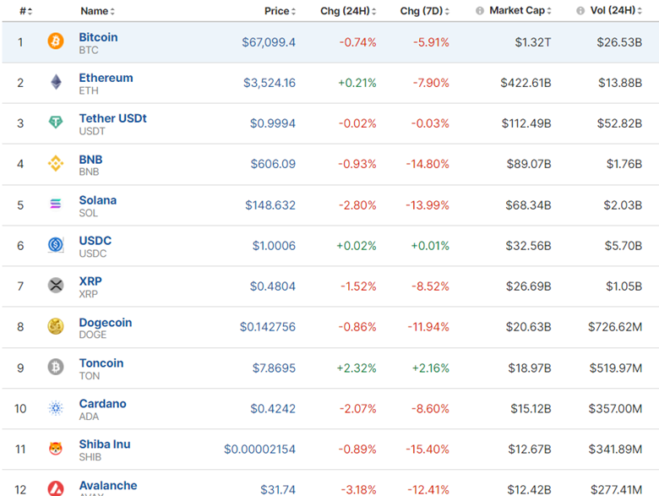Open the Avalanche coin link
This screenshot has width=659, height=496.
pyautogui.click(x=108, y=486)
